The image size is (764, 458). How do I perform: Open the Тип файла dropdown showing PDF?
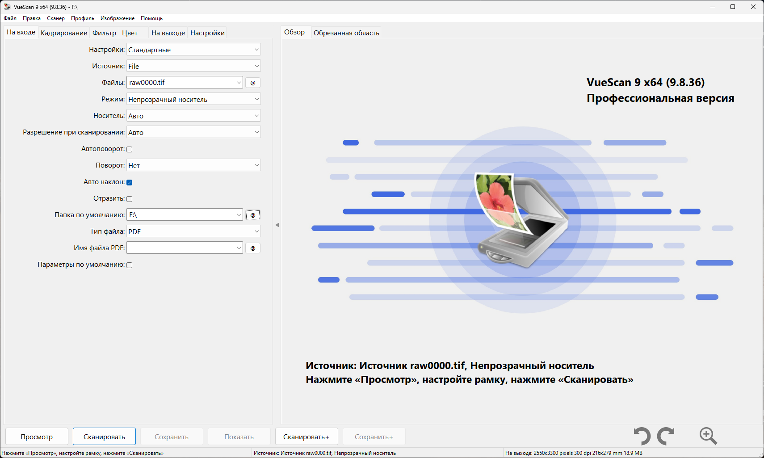click(x=193, y=231)
